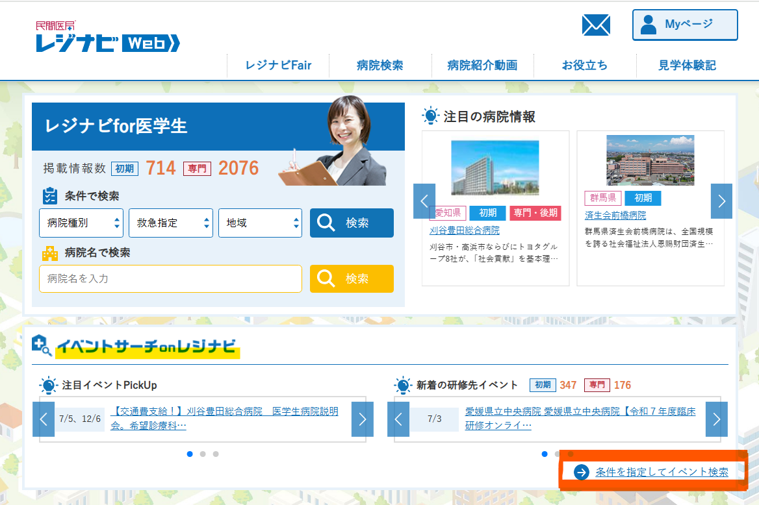Click the 愛知県 prefecture tag
This screenshot has width=759, height=505.
448,213
